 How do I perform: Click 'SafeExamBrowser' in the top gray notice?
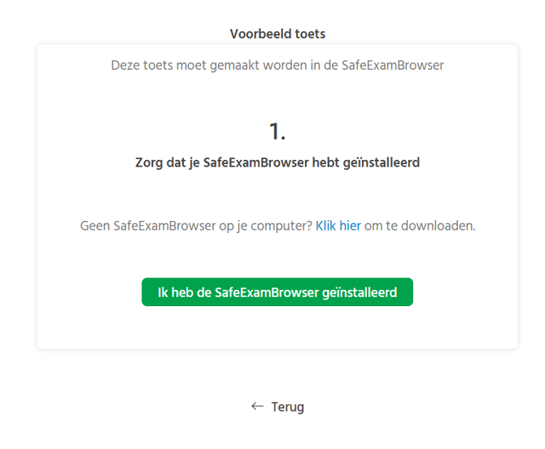(x=394, y=66)
